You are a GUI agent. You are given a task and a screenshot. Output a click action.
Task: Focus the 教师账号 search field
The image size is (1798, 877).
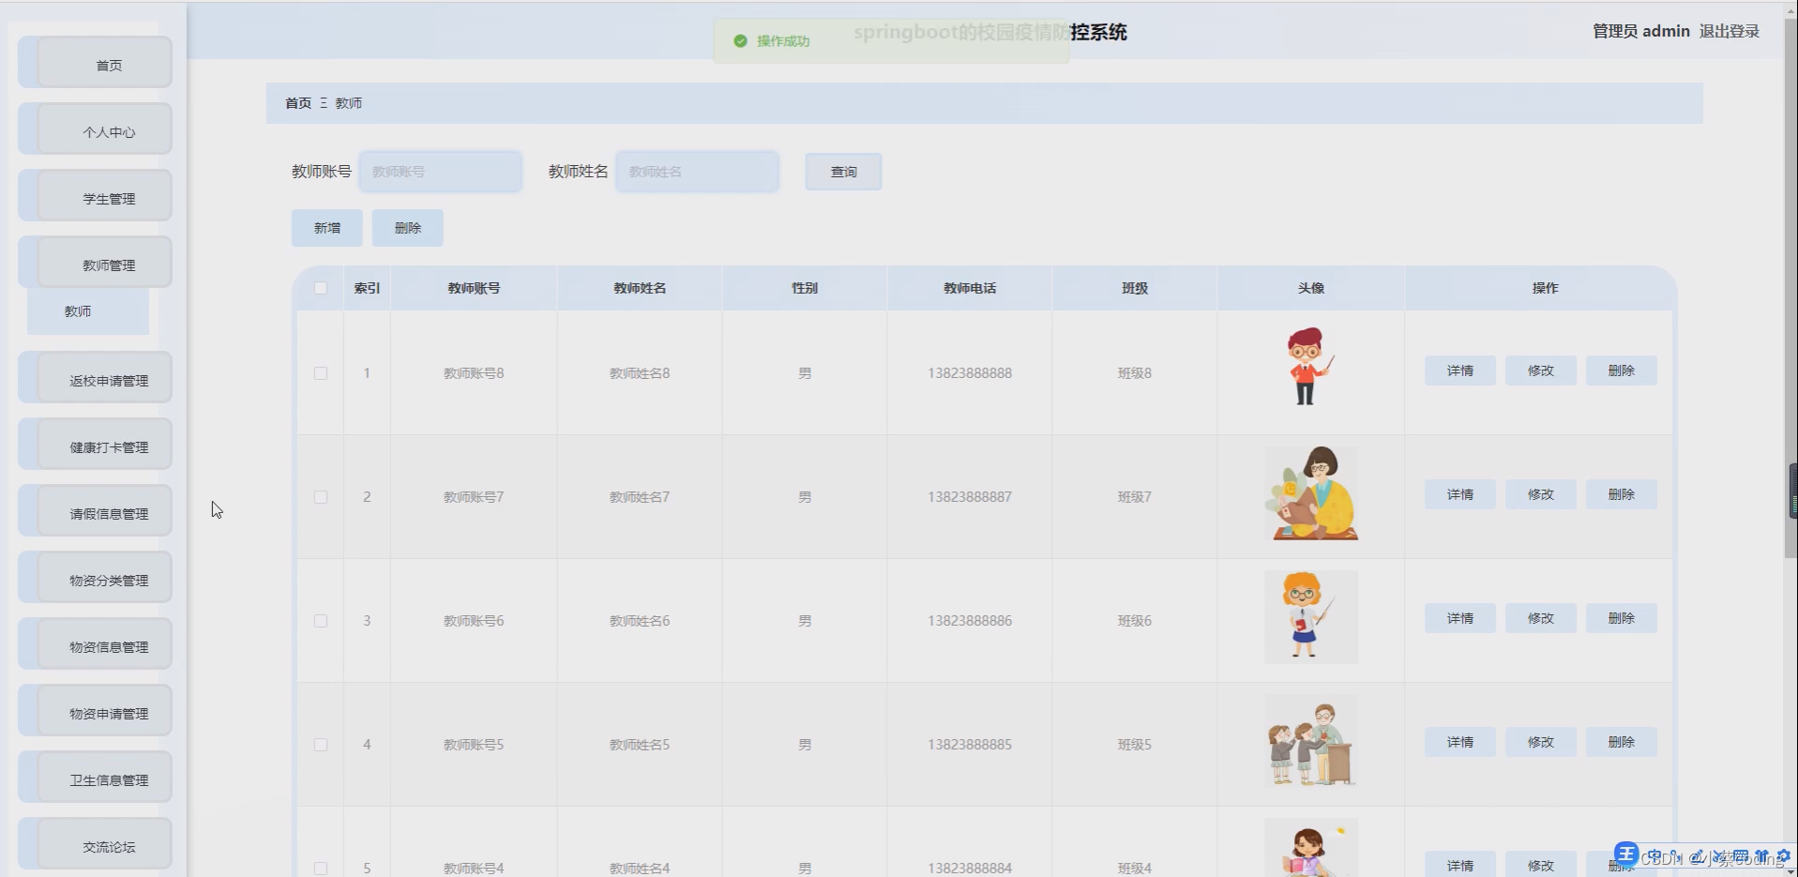click(x=441, y=172)
